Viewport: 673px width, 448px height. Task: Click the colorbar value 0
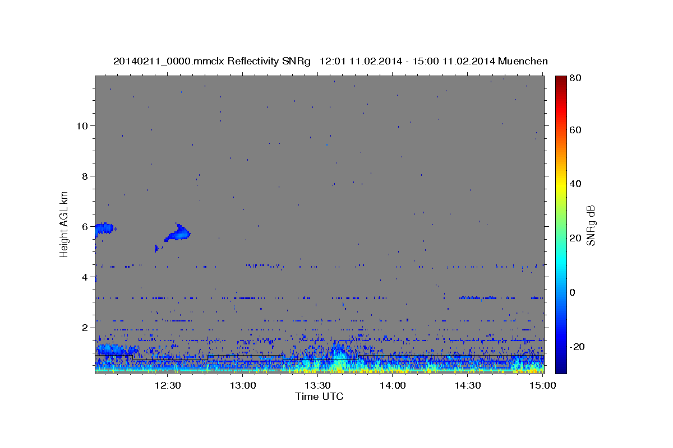[572, 292]
